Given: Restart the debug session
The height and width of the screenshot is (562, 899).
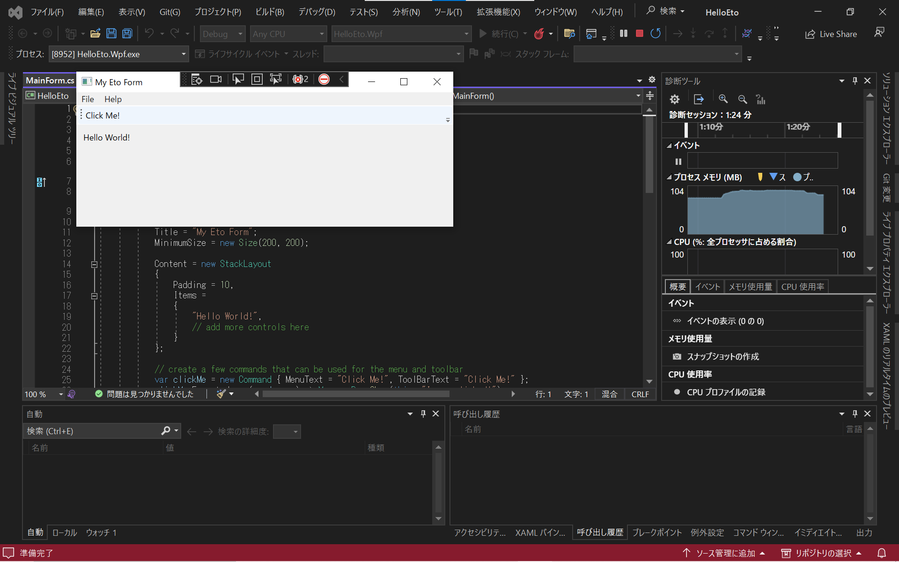Looking at the screenshot, I should 656,34.
